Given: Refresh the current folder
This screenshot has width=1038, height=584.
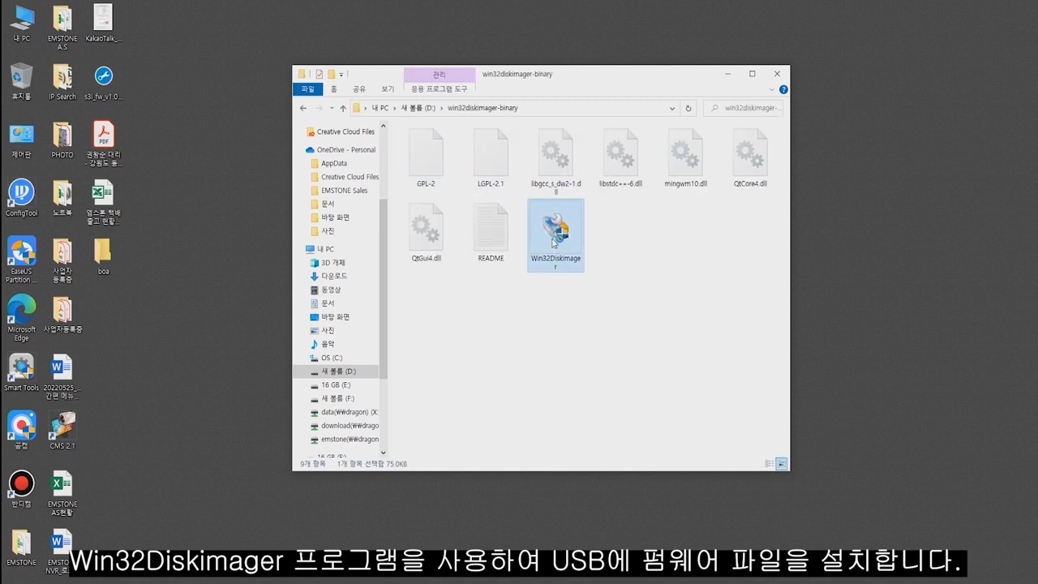Looking at the screenshot, I should pyautogui.click(x=688, y=108).
